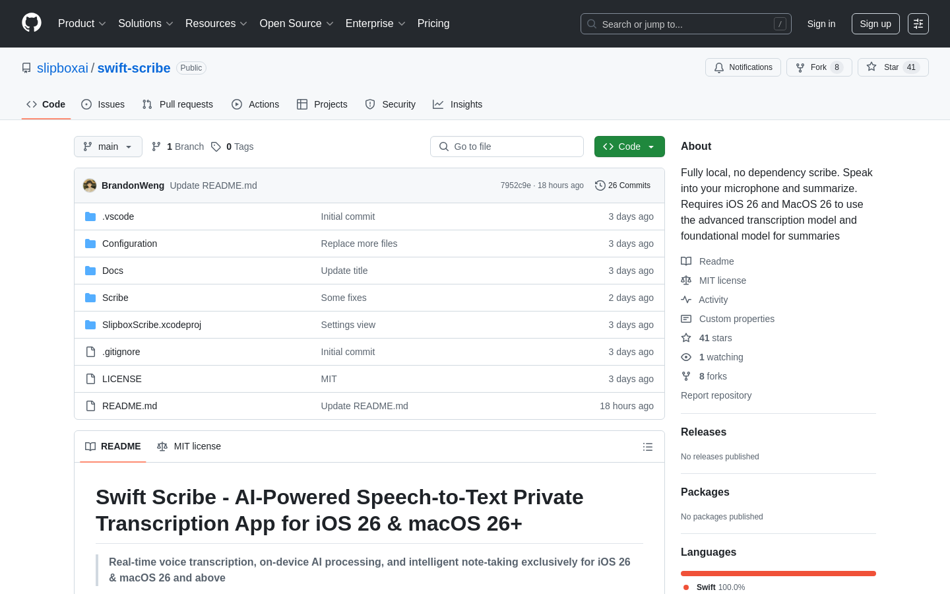Open the Update README.md latest commit message

(x=214, y=185)
